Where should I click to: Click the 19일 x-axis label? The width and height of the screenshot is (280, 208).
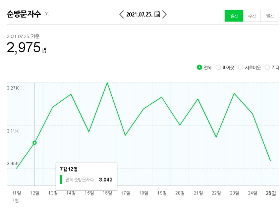[x=162, y=193]
